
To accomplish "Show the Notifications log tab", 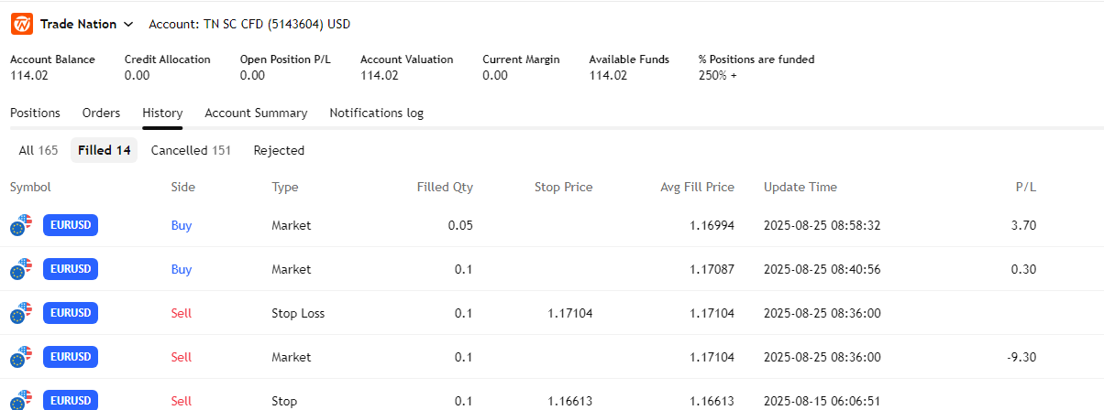I will [376, 113].
